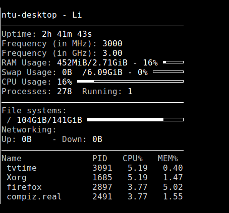Click the 3000 MHz frequency value

coord(112,44)
